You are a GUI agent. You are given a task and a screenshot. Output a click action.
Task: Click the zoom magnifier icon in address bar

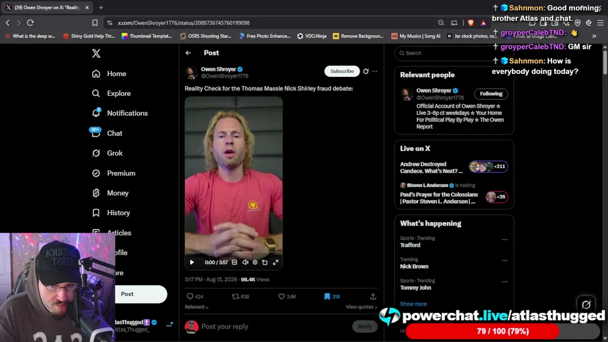pyautogui.click(x=441, y=23)
